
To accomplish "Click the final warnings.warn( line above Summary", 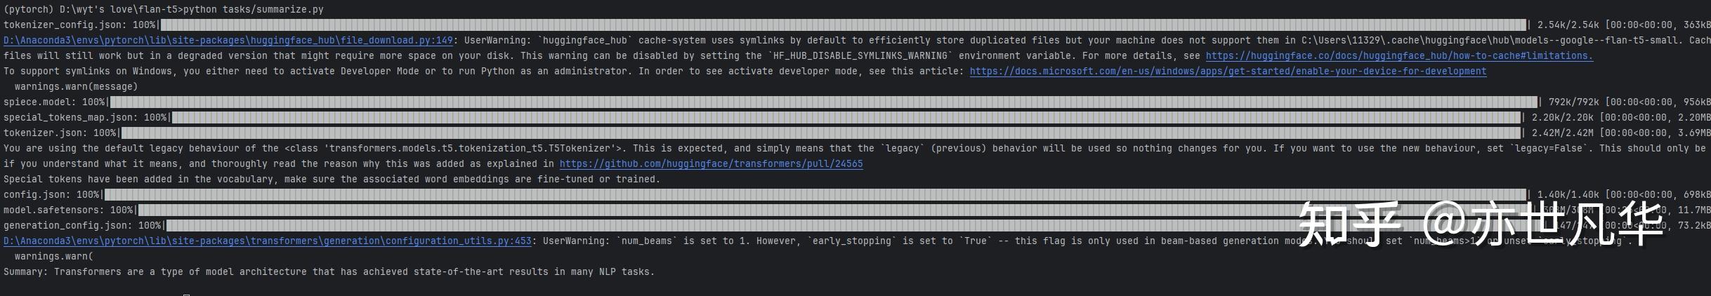I will [53, 257].
